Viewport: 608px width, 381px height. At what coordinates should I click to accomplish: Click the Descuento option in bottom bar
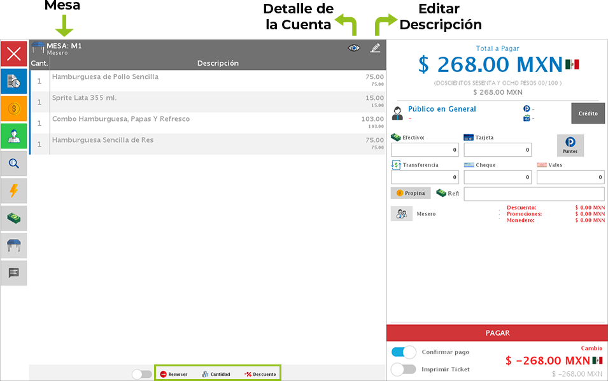(260, 374)
